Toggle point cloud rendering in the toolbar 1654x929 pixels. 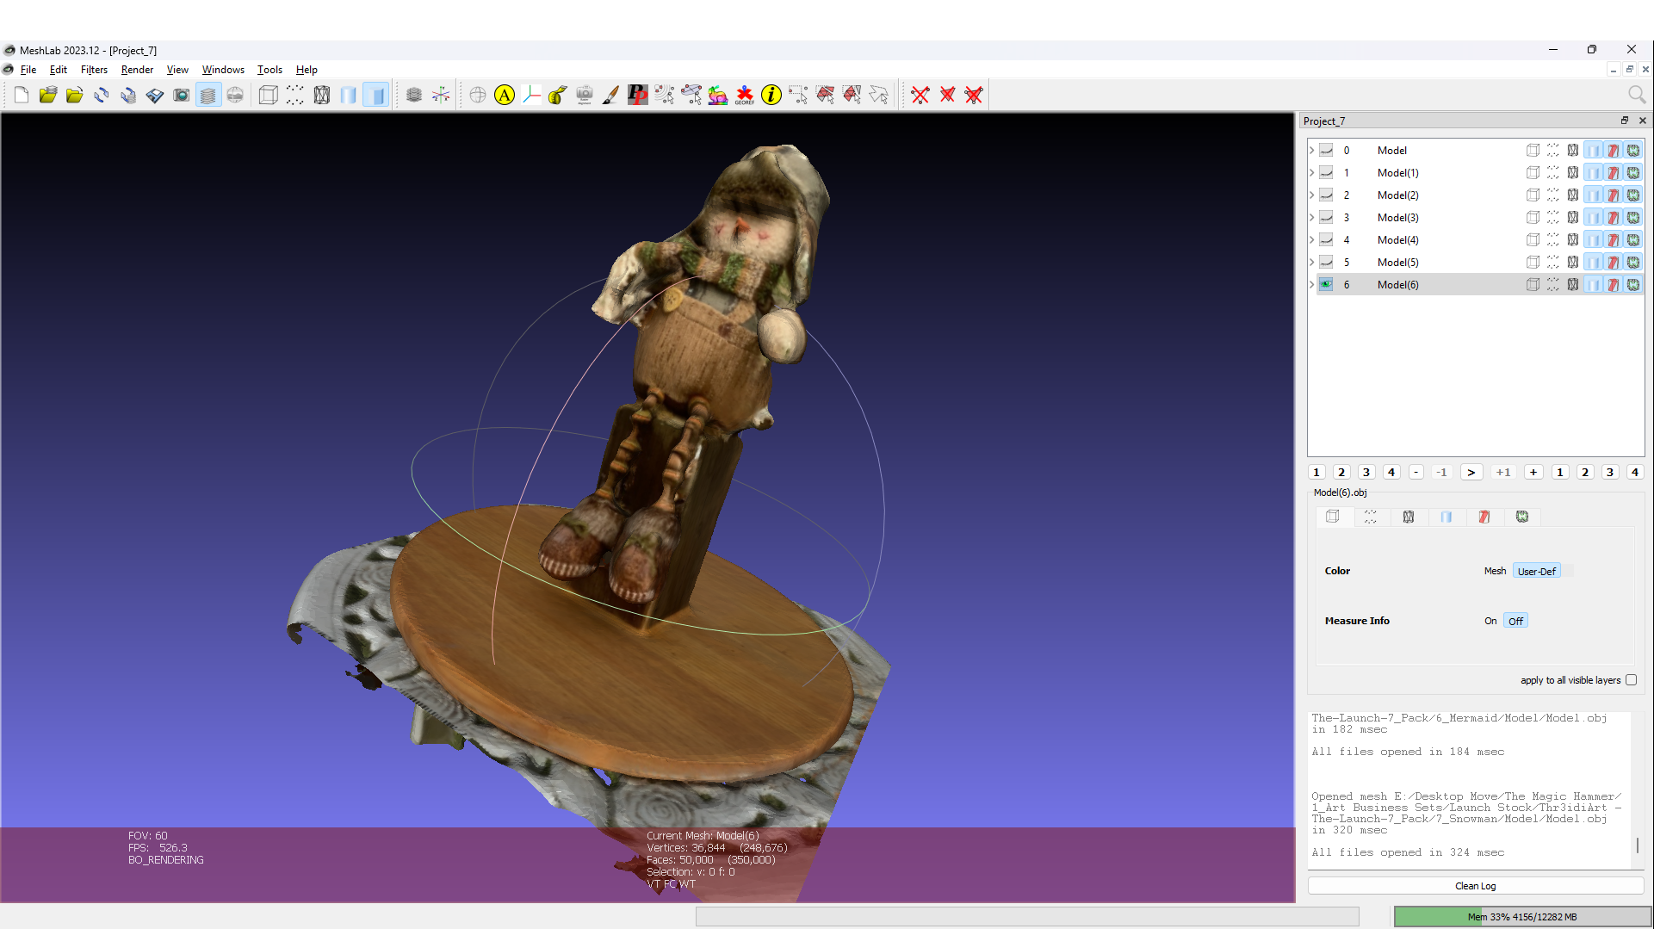(x=294, y=95)
